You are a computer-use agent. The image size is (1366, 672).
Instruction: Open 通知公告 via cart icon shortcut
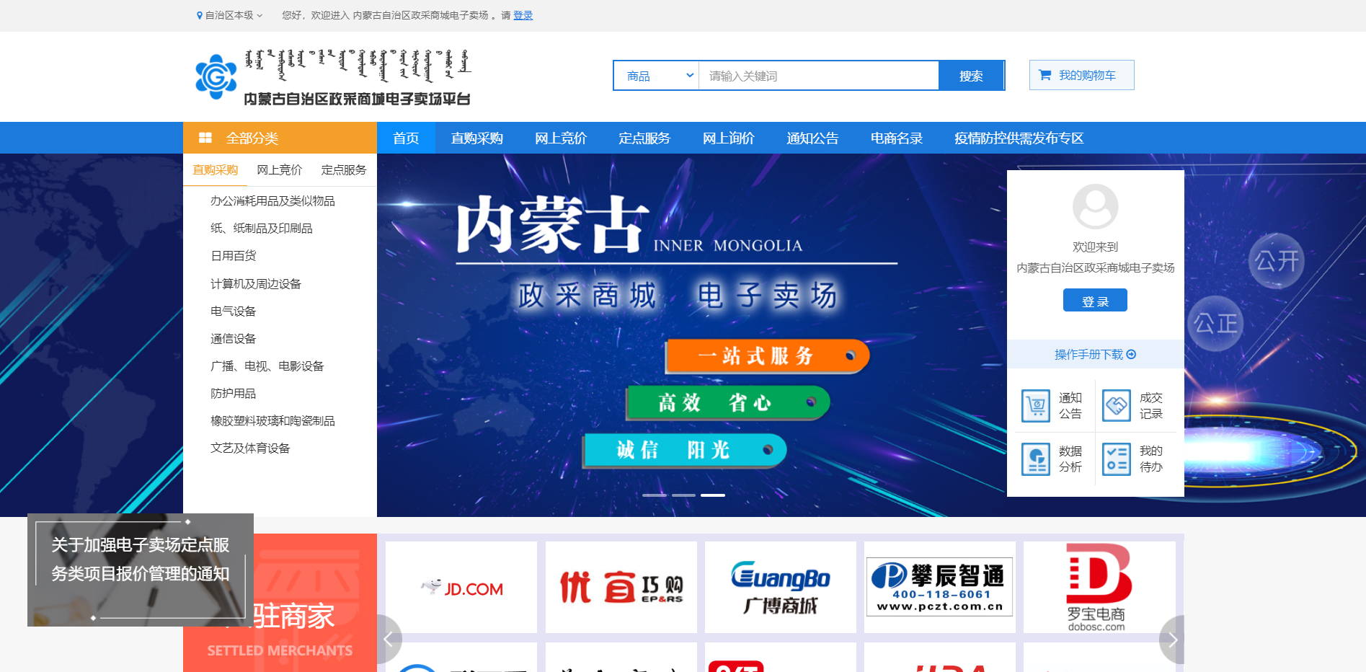pyautogui.click(x=1036, y=404)
